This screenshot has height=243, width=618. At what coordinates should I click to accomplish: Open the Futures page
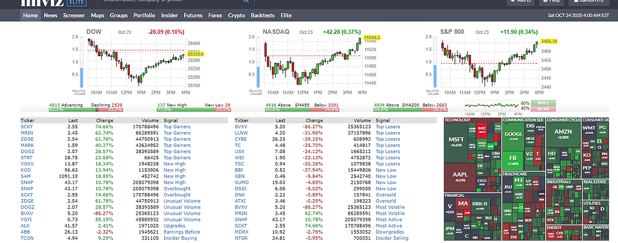(x=193, y=15)
